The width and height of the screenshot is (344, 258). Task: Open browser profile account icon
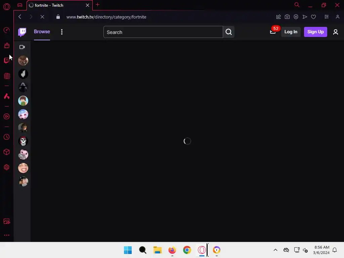point(338,17)
